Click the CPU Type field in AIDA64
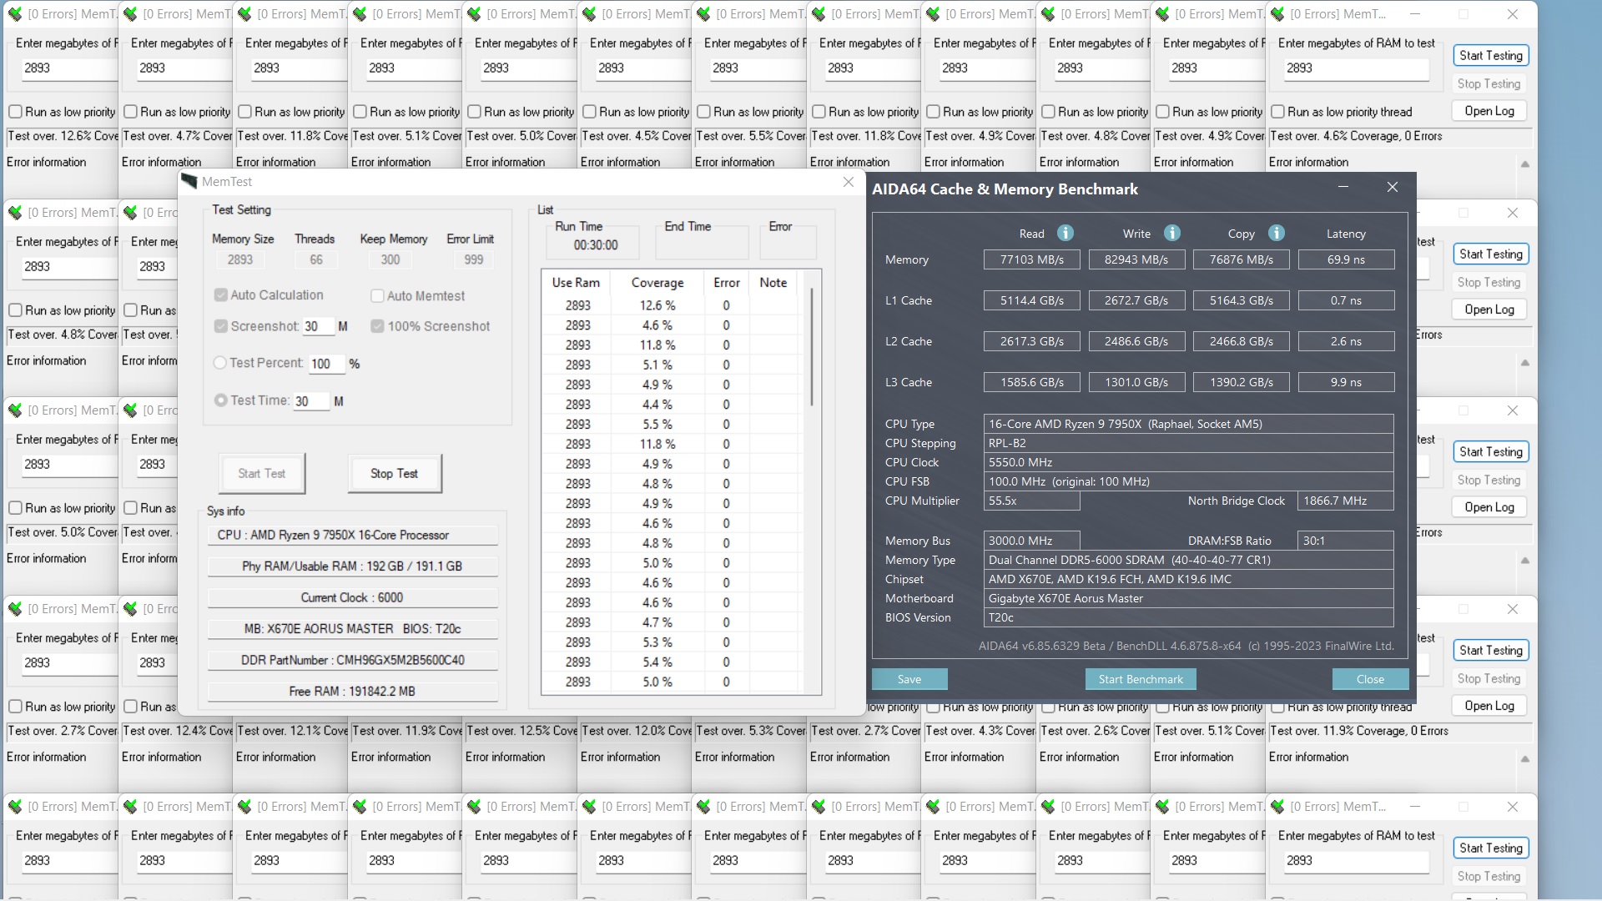 [1188, 424]
